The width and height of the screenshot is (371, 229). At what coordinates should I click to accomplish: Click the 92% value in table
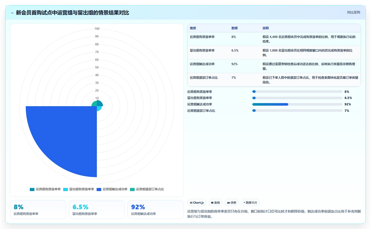pyautogui.click(x=235, y=64)
